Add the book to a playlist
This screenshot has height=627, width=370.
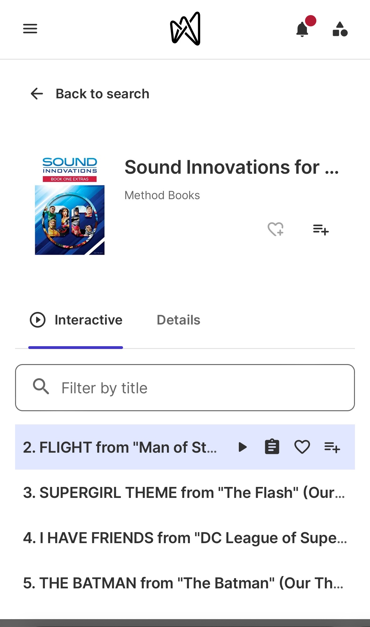(321, 229)
